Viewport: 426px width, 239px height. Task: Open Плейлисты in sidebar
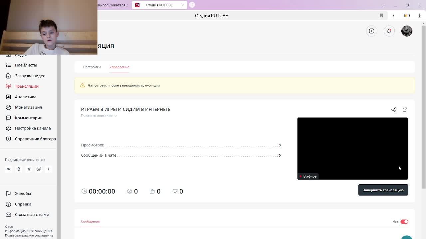tap(26, 65)
